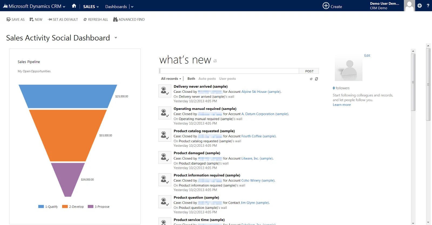Open Product service time (sample) post title

(199, 220)
